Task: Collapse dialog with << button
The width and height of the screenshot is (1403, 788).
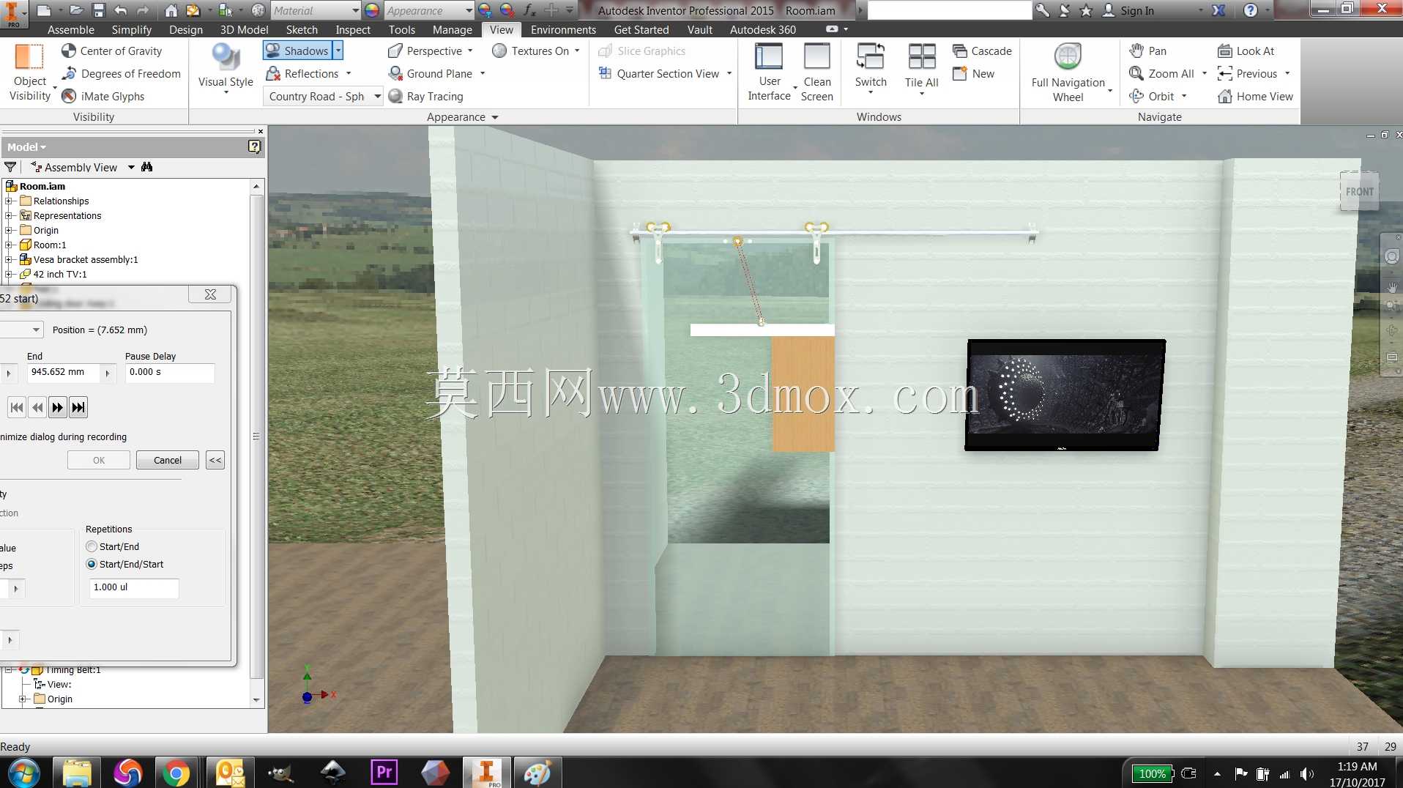Action: (x=215, y=460)
